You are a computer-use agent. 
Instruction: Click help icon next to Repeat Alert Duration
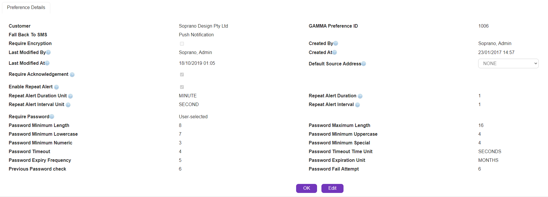pyautogui.click(x=360, y=96)
